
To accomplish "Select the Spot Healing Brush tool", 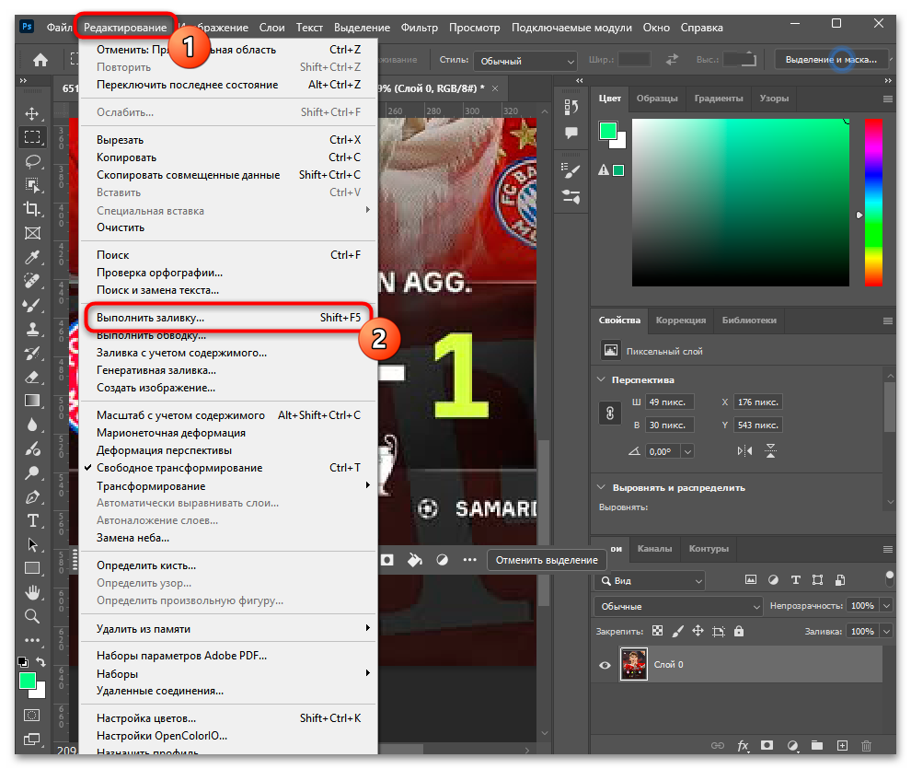I will click(x=32, y=281).
